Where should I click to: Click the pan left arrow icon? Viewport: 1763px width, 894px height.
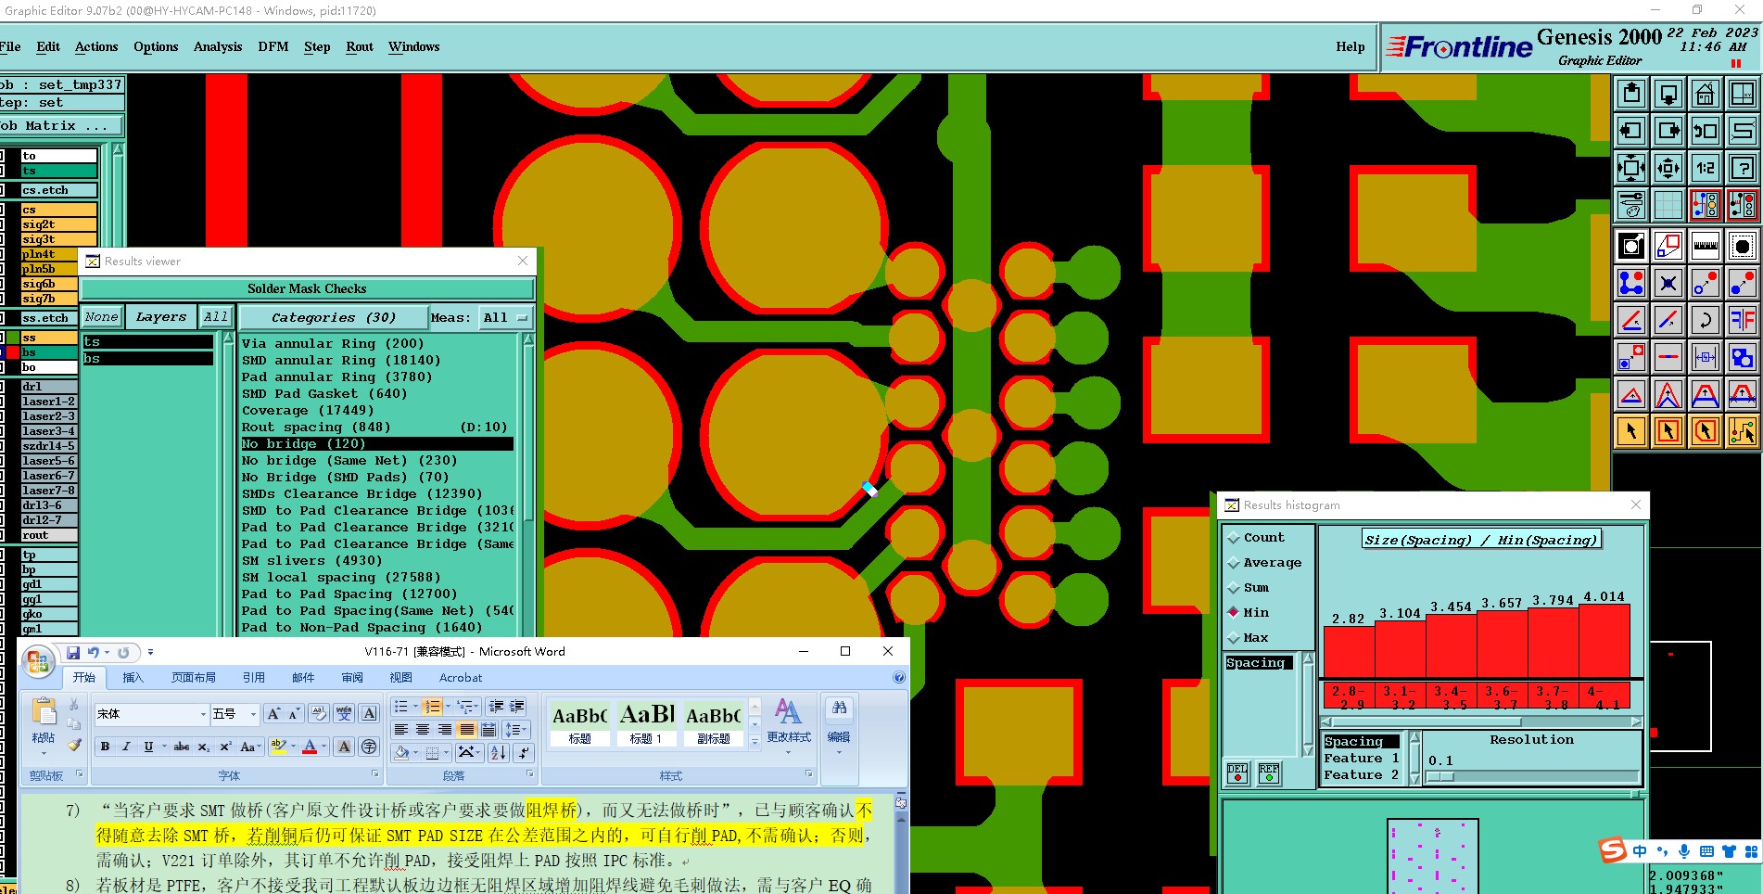click(1631, 131)
